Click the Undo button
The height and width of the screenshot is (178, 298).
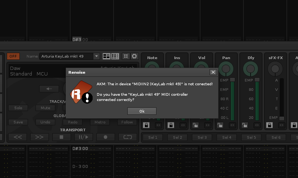point(46,122)
